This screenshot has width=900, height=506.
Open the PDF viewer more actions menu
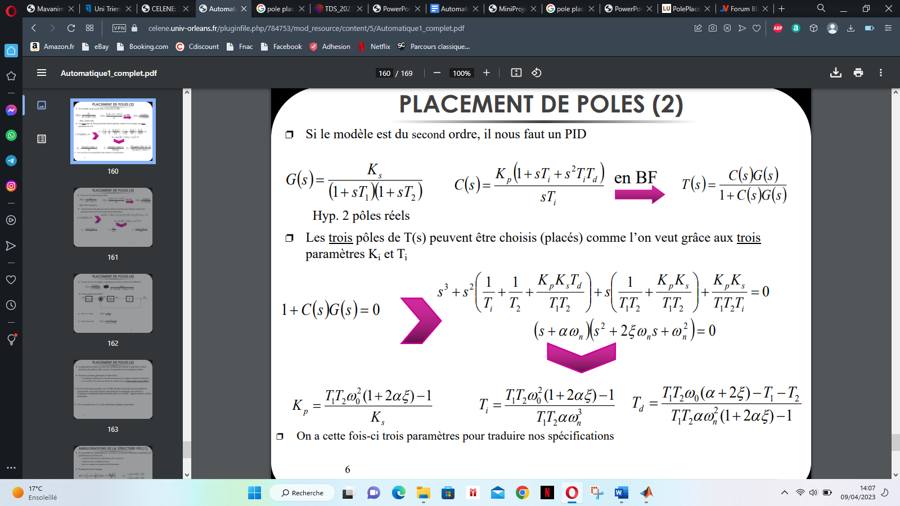[x=881, y=73]
